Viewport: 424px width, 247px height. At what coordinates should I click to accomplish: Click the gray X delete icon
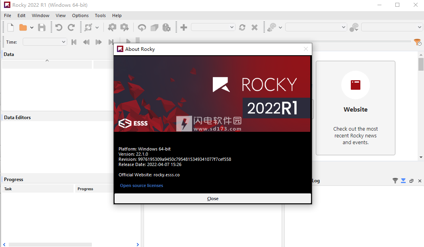[255, 27]
